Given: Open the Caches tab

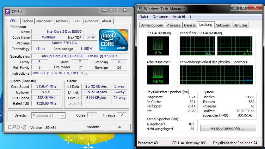Looking at the screenshot, I should pyautogui.click(x=27, y=21).
